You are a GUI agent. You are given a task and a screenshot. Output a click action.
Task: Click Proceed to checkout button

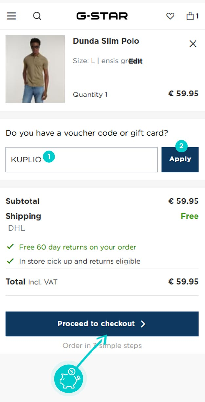[102, 324]
